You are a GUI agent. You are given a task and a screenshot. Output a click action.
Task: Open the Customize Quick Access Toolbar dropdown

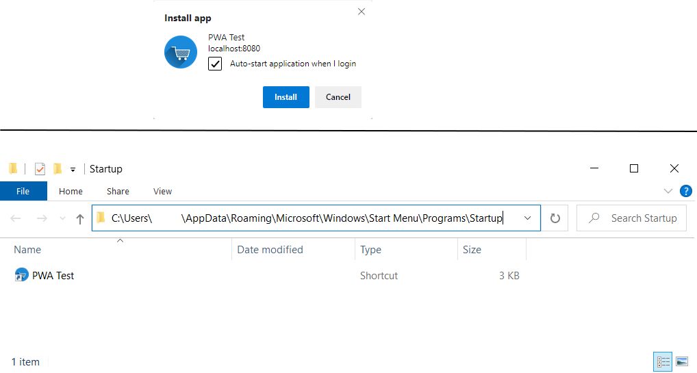tap(73, 169)
